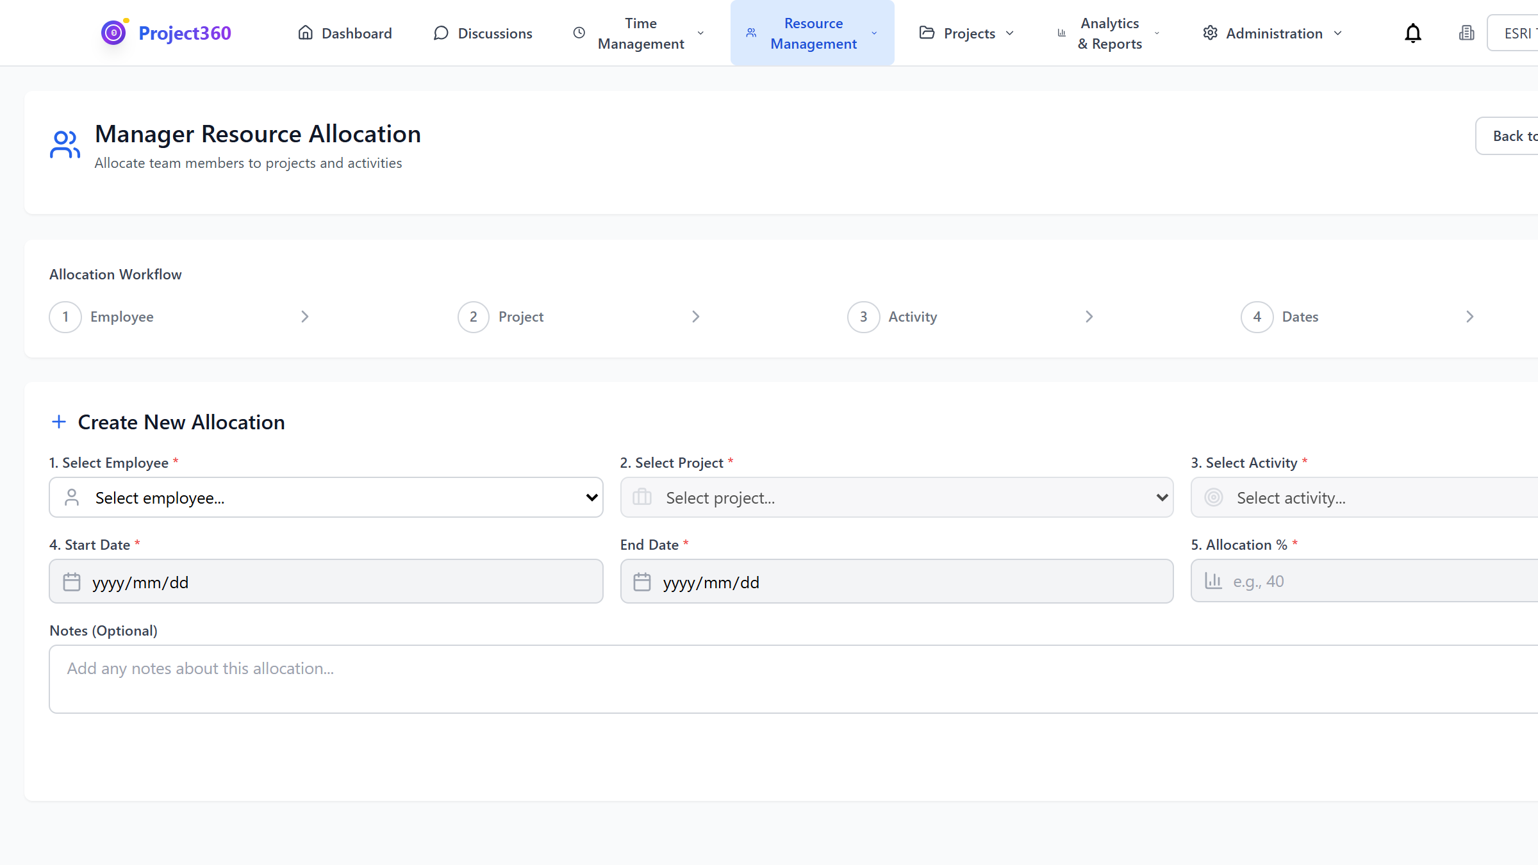Click the Discussions speech bubble icon
The height and width of the screenshot is (865, 1538).
point(440,33)
